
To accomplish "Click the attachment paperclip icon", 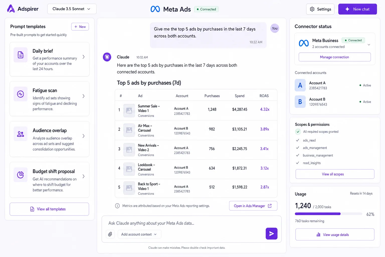I will coord(110,234).
